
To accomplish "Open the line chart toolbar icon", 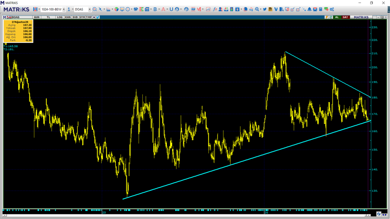I will click(x=208, y=9).
